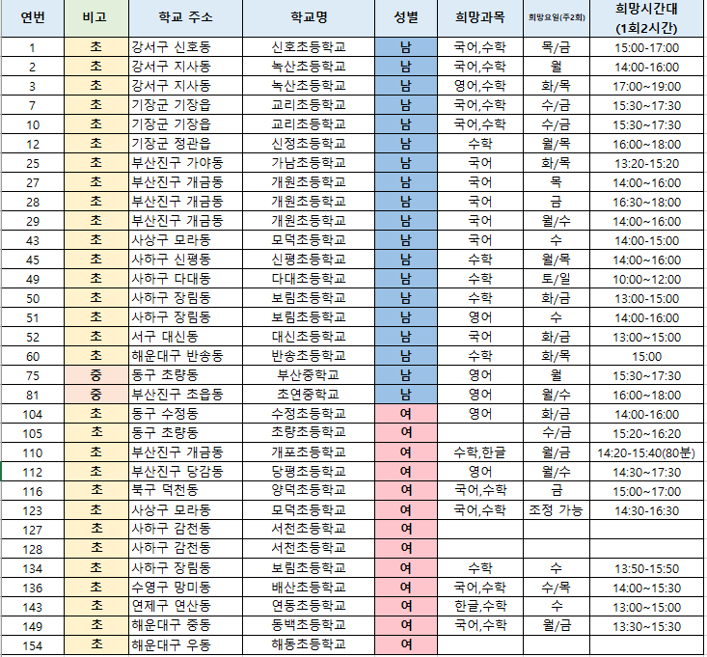The image size is (707, 657).
Task: Click cell 북구 덕천동
Action: tap(185, 491)
